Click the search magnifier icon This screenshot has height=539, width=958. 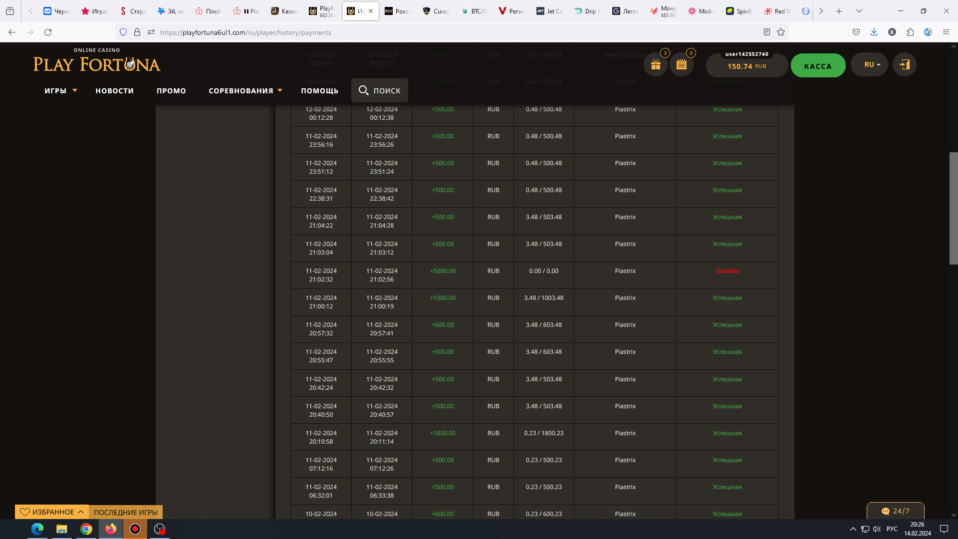point(364,90)
